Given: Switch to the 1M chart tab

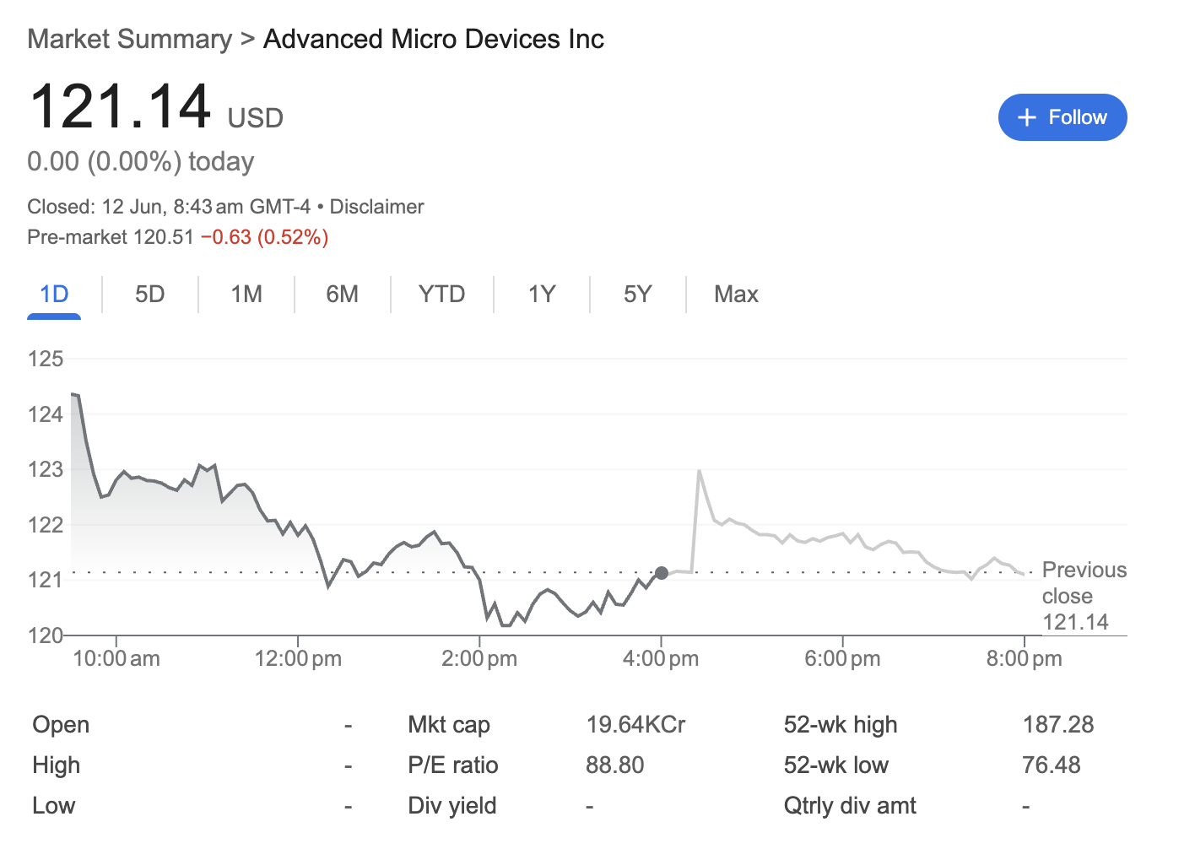Looking at the screenshot, I should 246,295.
